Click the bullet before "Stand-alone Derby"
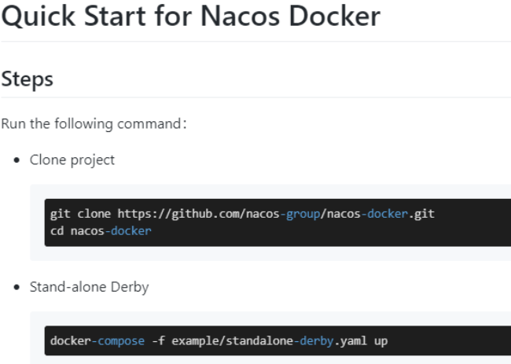 pos(17,288)
